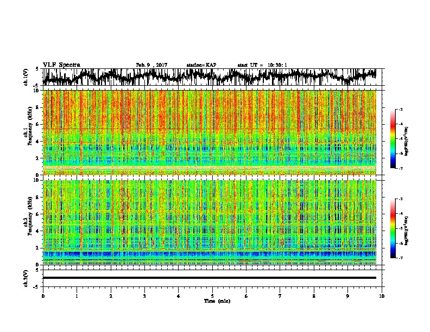
Task: Click the date 'Feb. 9, 2017' label
Action: [x=151, y=65]
